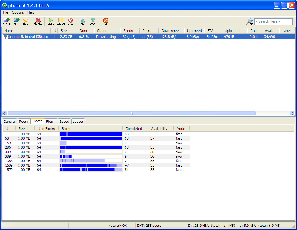Sort by the Status column header
The width and height of the screenshot is (297, 230).
pyautogui.click(x=107, y=30)
